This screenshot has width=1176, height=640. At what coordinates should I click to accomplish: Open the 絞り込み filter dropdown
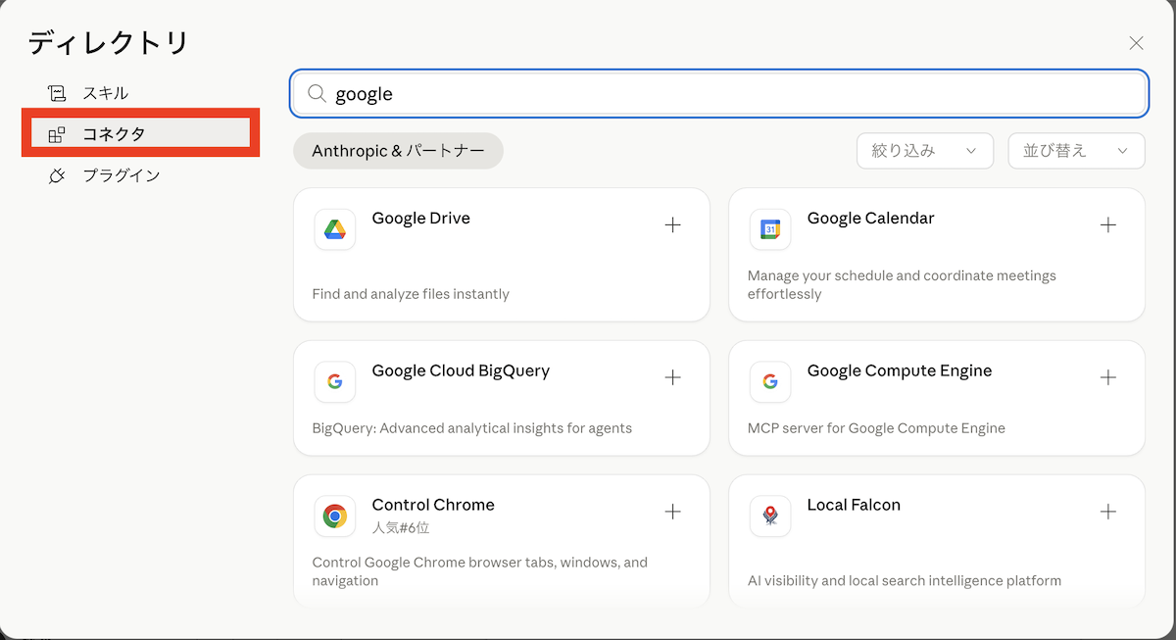(x=924, y=151)
